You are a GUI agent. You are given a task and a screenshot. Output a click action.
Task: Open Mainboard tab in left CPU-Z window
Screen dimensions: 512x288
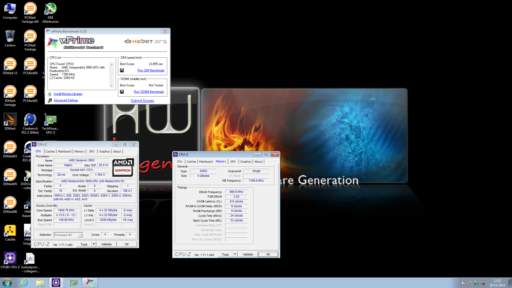[x=65, y=151]
